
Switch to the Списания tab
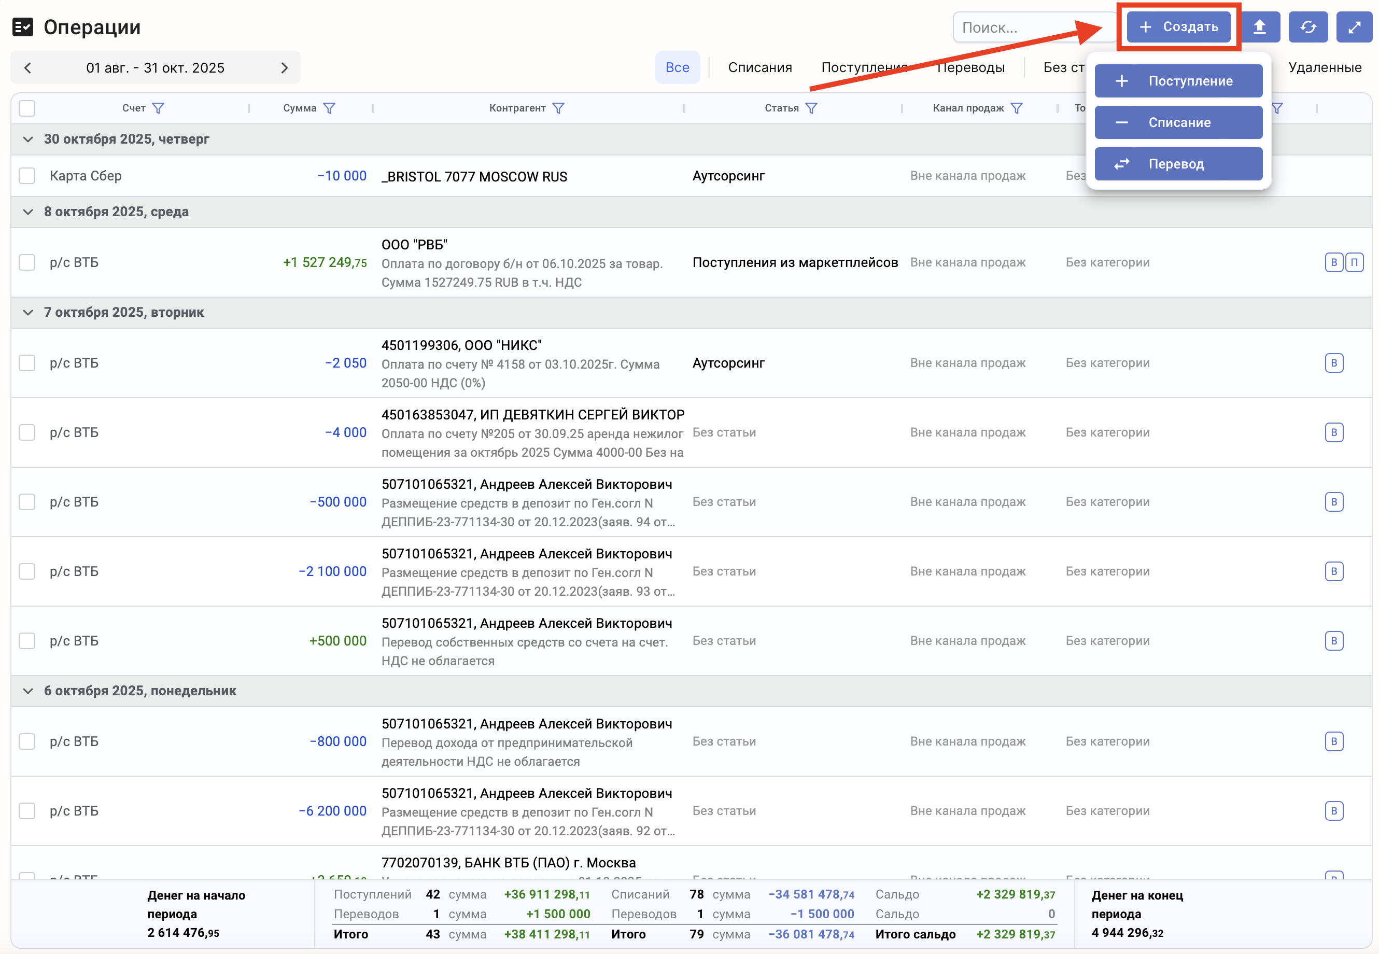759,67
